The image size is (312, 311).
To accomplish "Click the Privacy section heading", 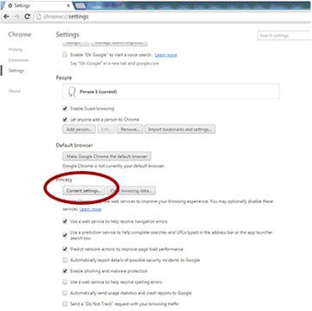I will tap(64, 180).
